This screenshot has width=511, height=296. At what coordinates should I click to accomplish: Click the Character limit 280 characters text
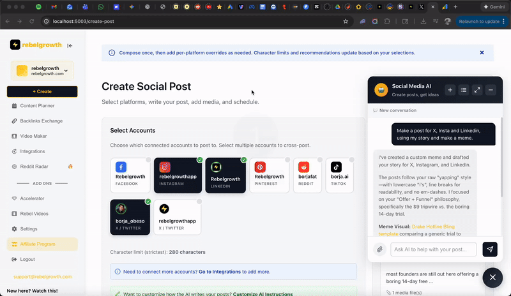(x=158, y=252)
